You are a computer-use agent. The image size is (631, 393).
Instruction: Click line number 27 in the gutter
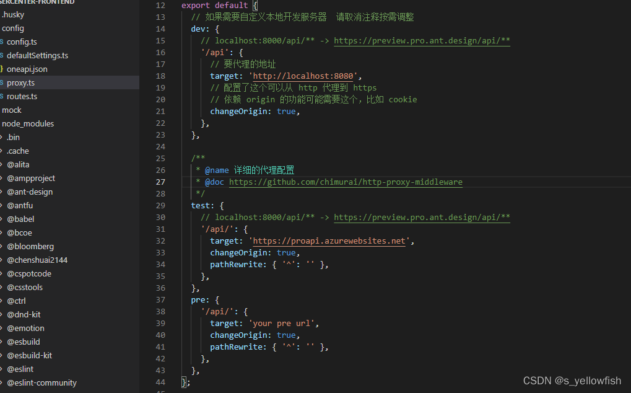click(x=160, y=182)
